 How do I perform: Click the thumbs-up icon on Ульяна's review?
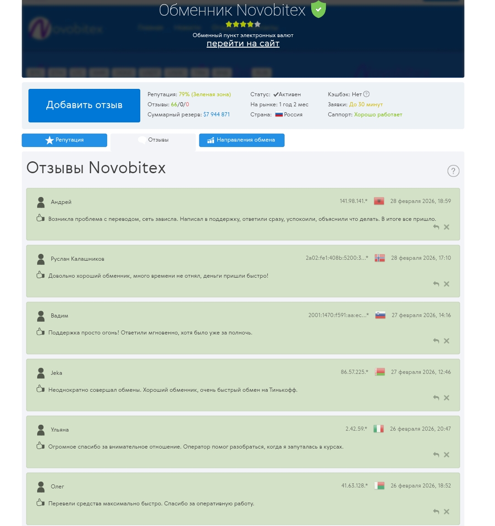[40, 444]
